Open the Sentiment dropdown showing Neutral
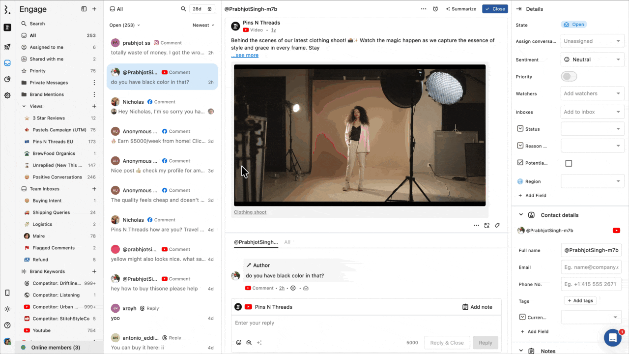 [592, 59]
